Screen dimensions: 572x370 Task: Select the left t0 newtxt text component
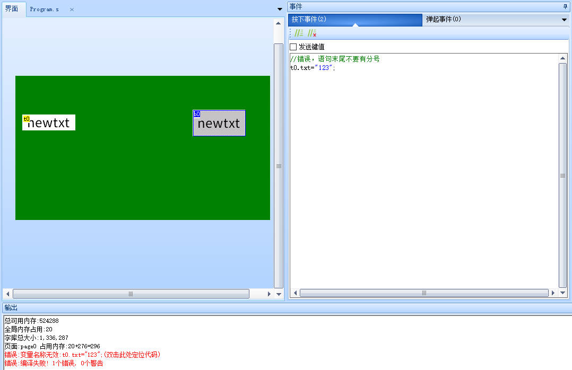click(x=49, y=122)
